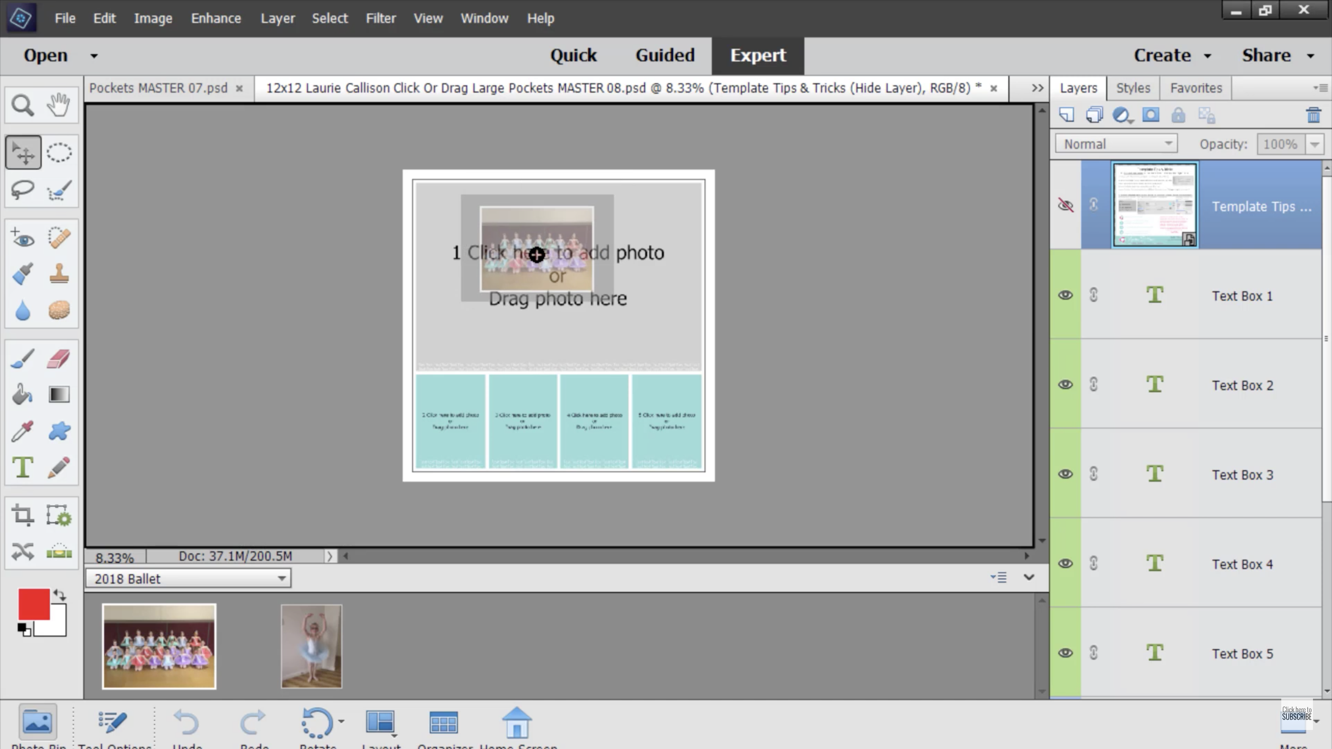
Task: Select the Sponge tool
Action: click(x=59, y=311)
